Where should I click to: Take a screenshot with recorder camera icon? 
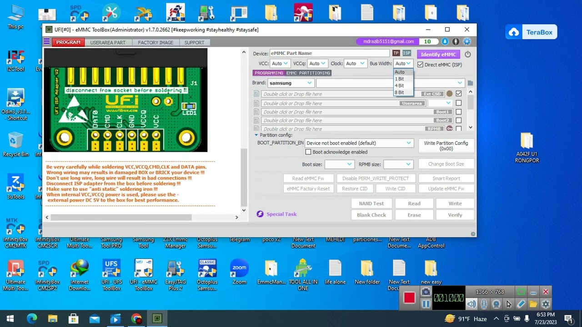426,292
